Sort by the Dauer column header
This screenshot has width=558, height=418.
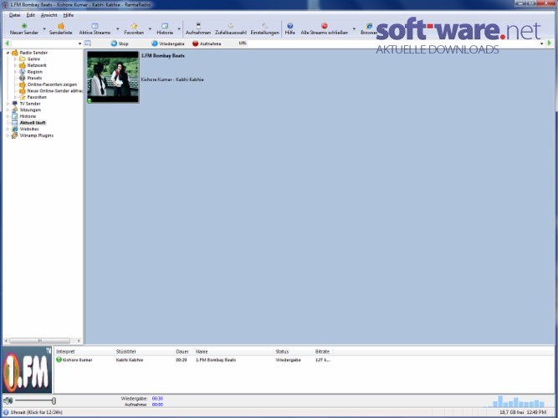(x=182, y=351)
